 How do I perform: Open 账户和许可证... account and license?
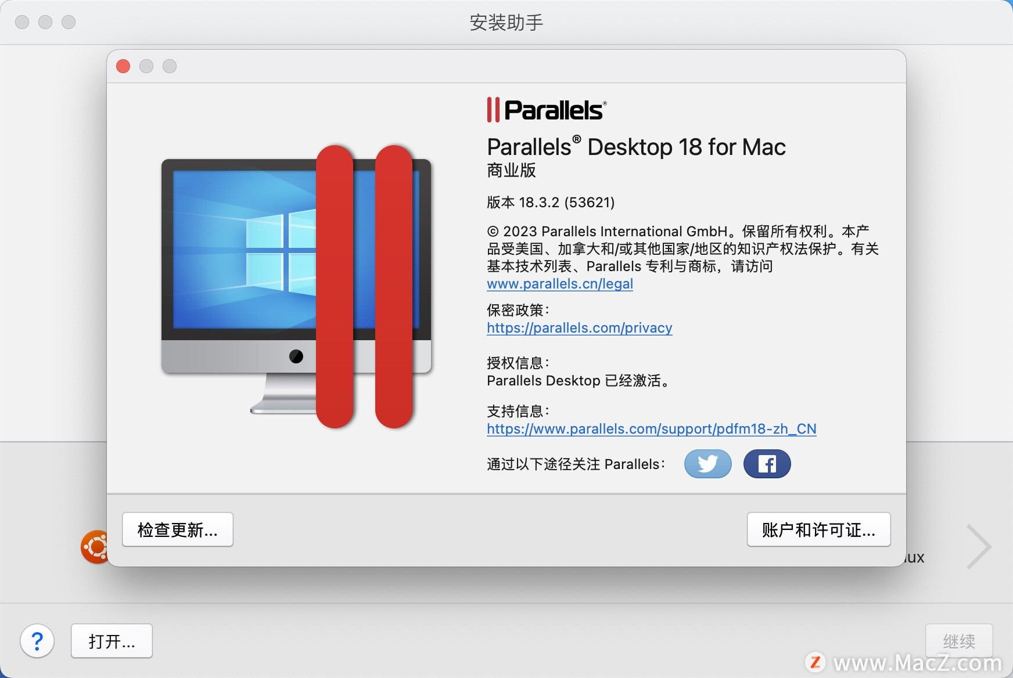[x=818, y=529]
